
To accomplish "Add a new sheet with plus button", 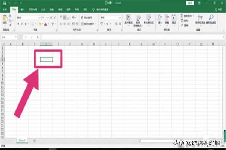I will coord(35,141).
